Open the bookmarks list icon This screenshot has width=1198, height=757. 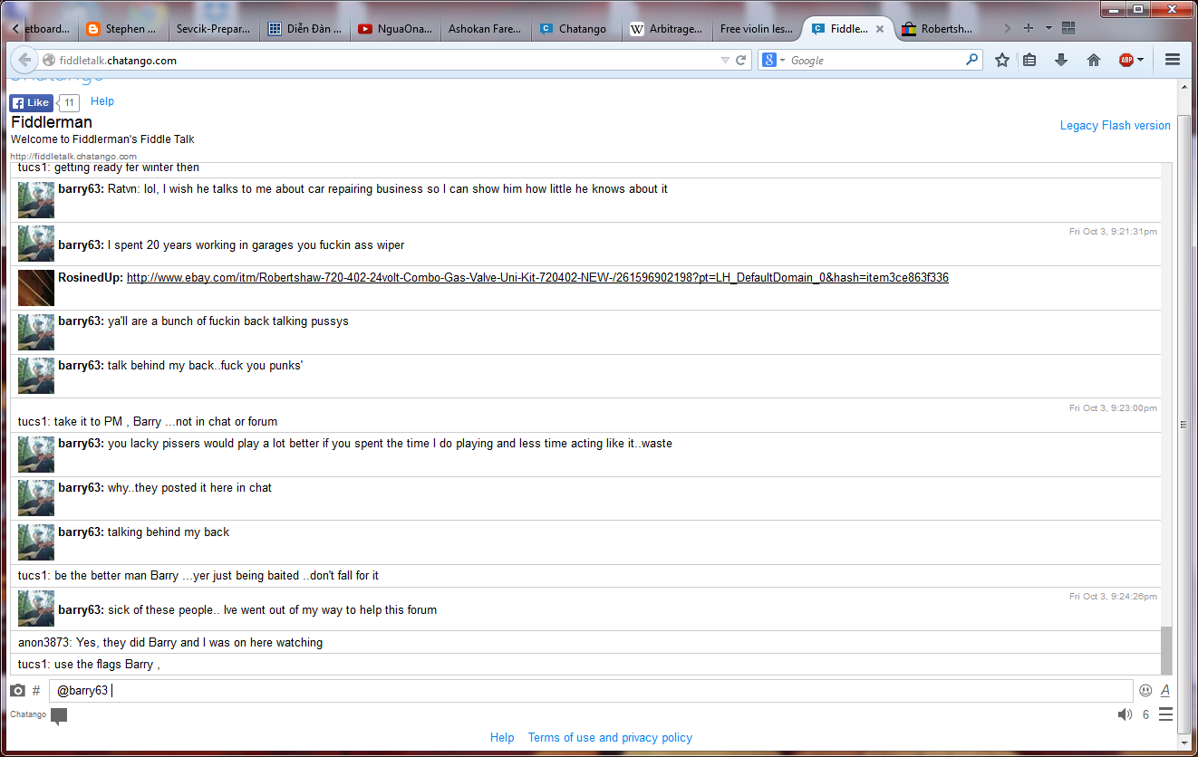(1029, 60)
